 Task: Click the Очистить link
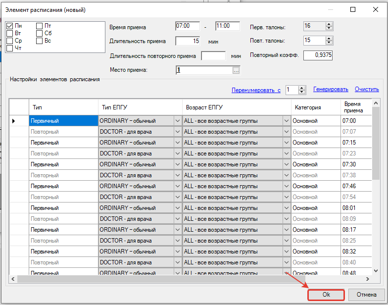coord(367,89)
